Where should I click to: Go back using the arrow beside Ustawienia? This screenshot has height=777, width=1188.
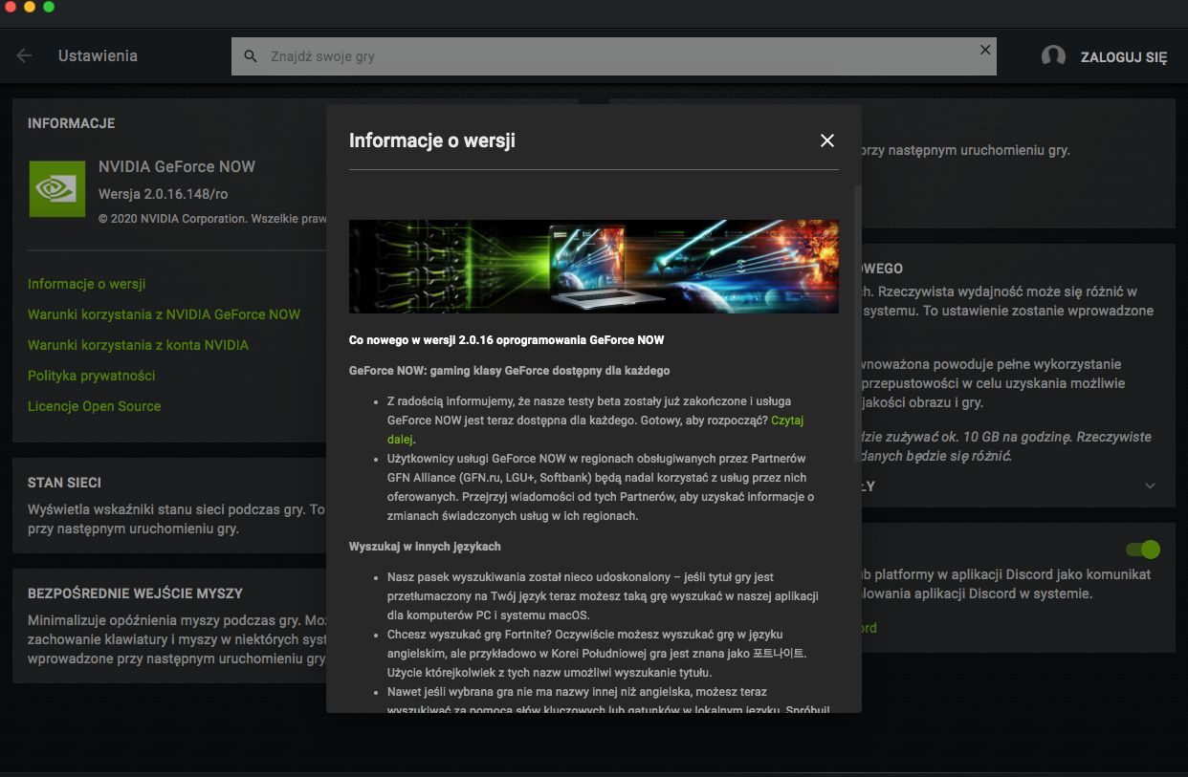[24, 55]
